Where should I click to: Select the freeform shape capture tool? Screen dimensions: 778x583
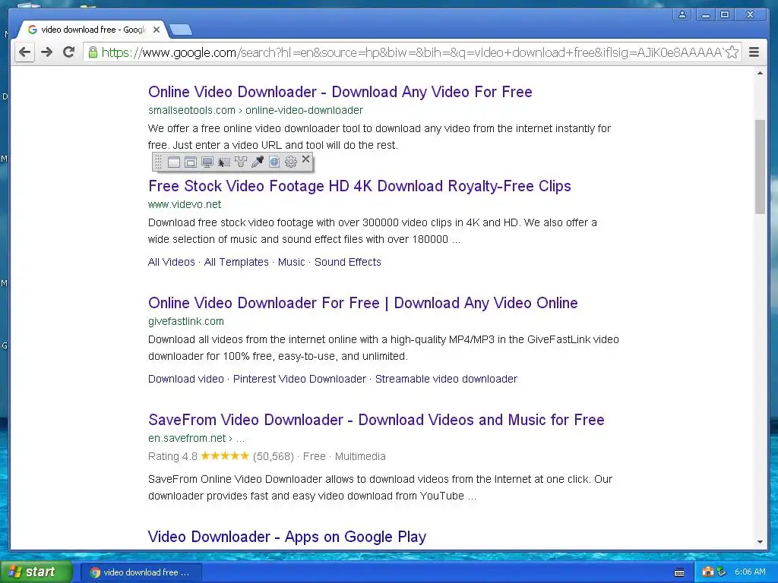tap(241, 162)
